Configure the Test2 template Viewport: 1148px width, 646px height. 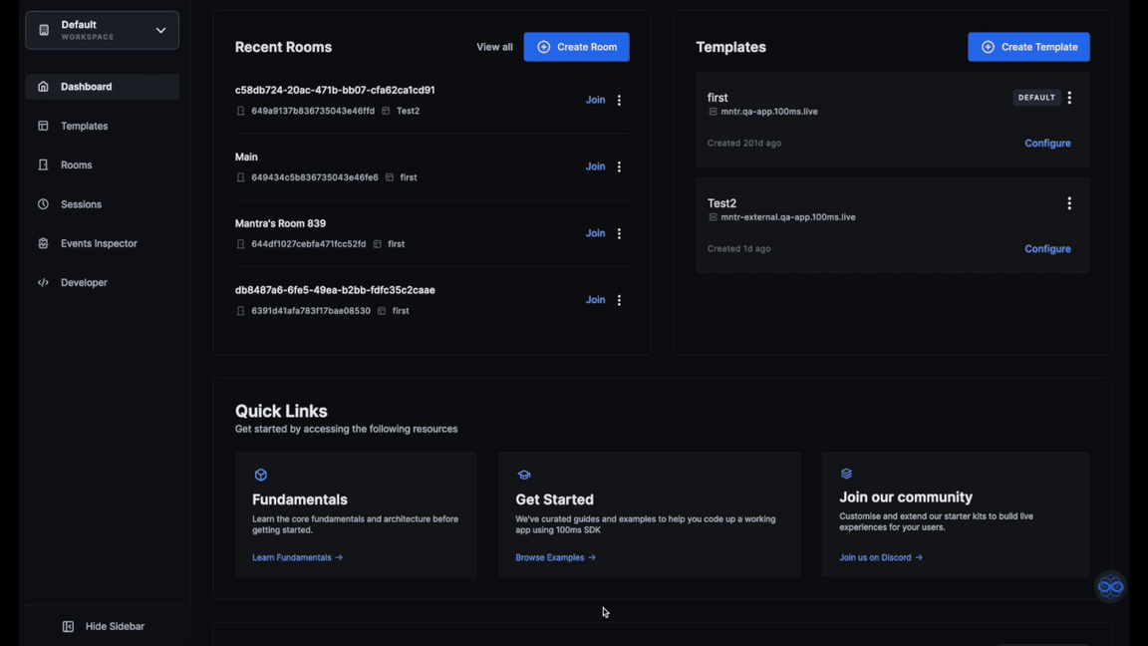click(x=1047, y=249)
